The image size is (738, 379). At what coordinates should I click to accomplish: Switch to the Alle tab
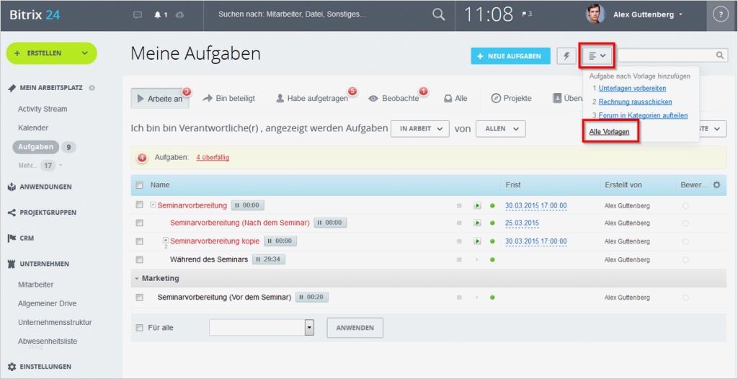click(455, 99)
